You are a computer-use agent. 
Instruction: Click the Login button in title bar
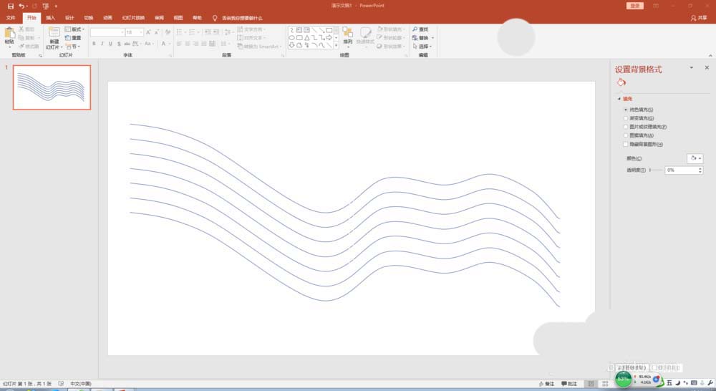click(635, 6)
